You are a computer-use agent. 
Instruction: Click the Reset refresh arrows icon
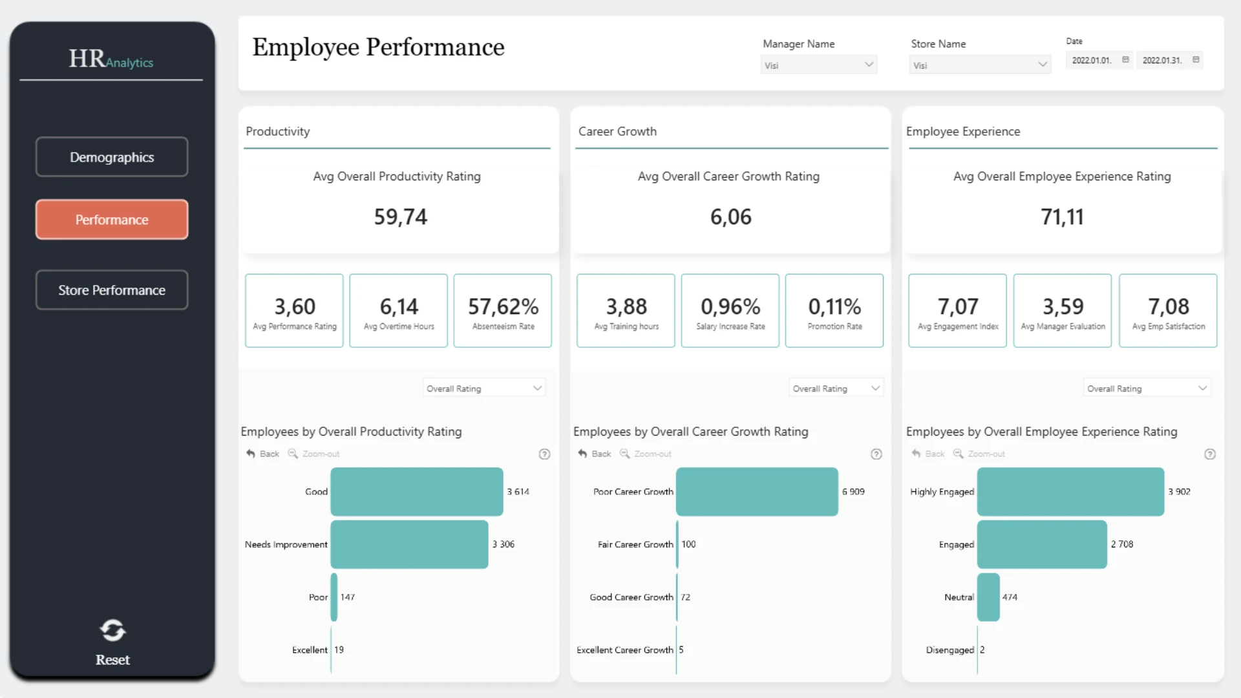tap(112, 630)
